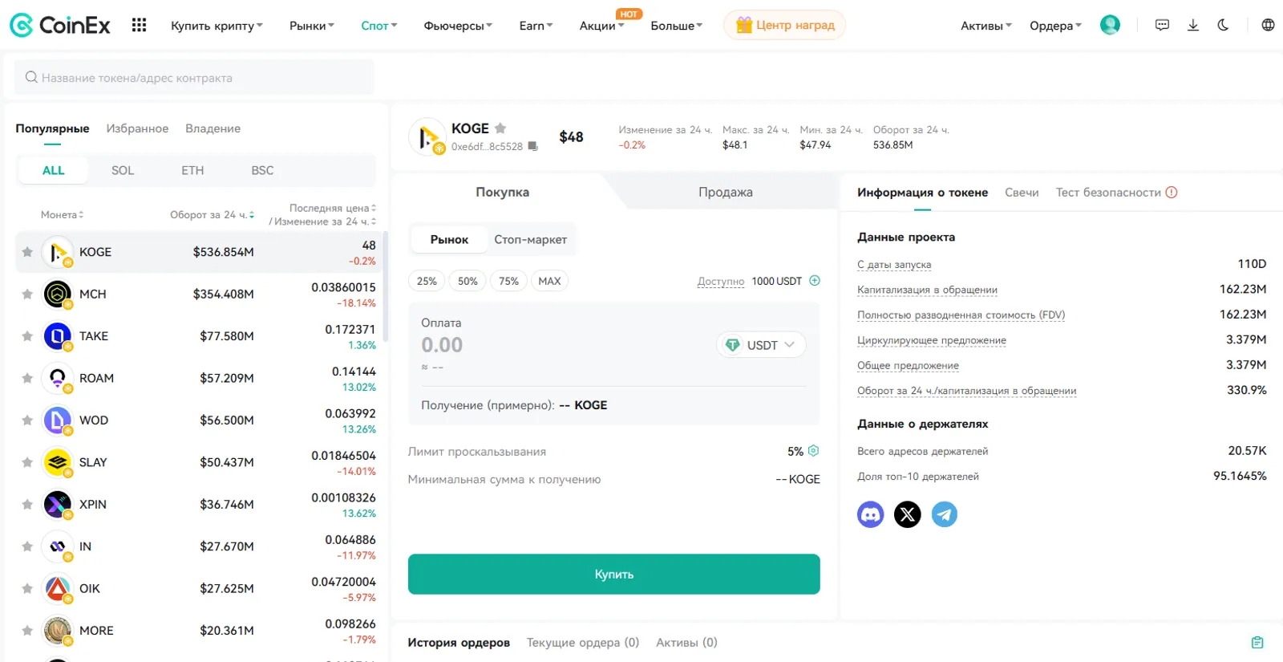The image size is (1283, 662).
Task: Select the WOD coin icon
Action: [x=58, y=420]
